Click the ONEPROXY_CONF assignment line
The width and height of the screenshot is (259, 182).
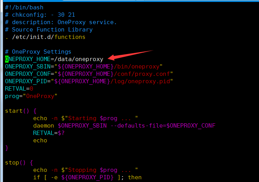[89, 74]
